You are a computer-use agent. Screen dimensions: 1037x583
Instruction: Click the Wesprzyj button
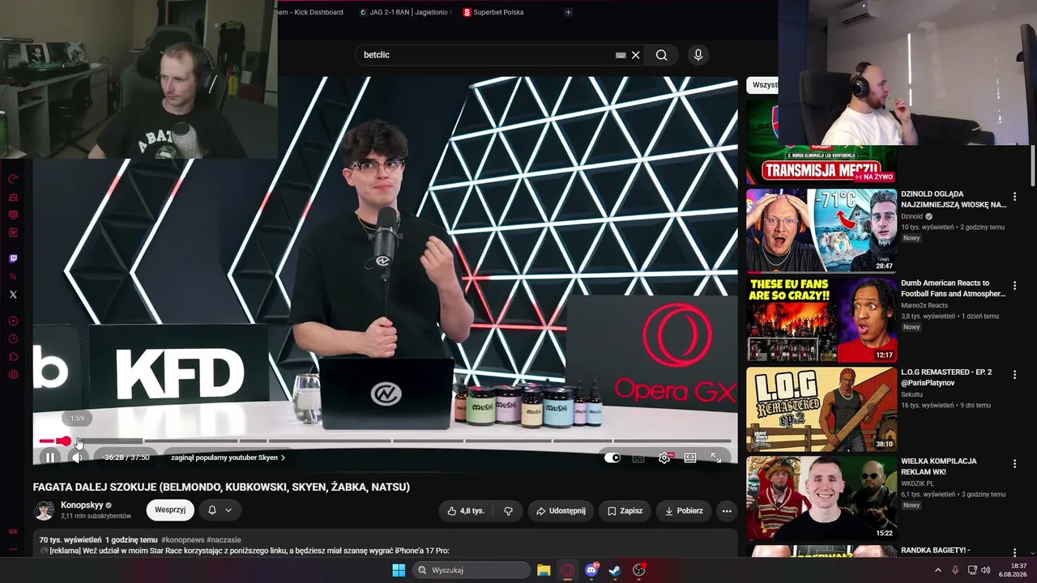170,510
